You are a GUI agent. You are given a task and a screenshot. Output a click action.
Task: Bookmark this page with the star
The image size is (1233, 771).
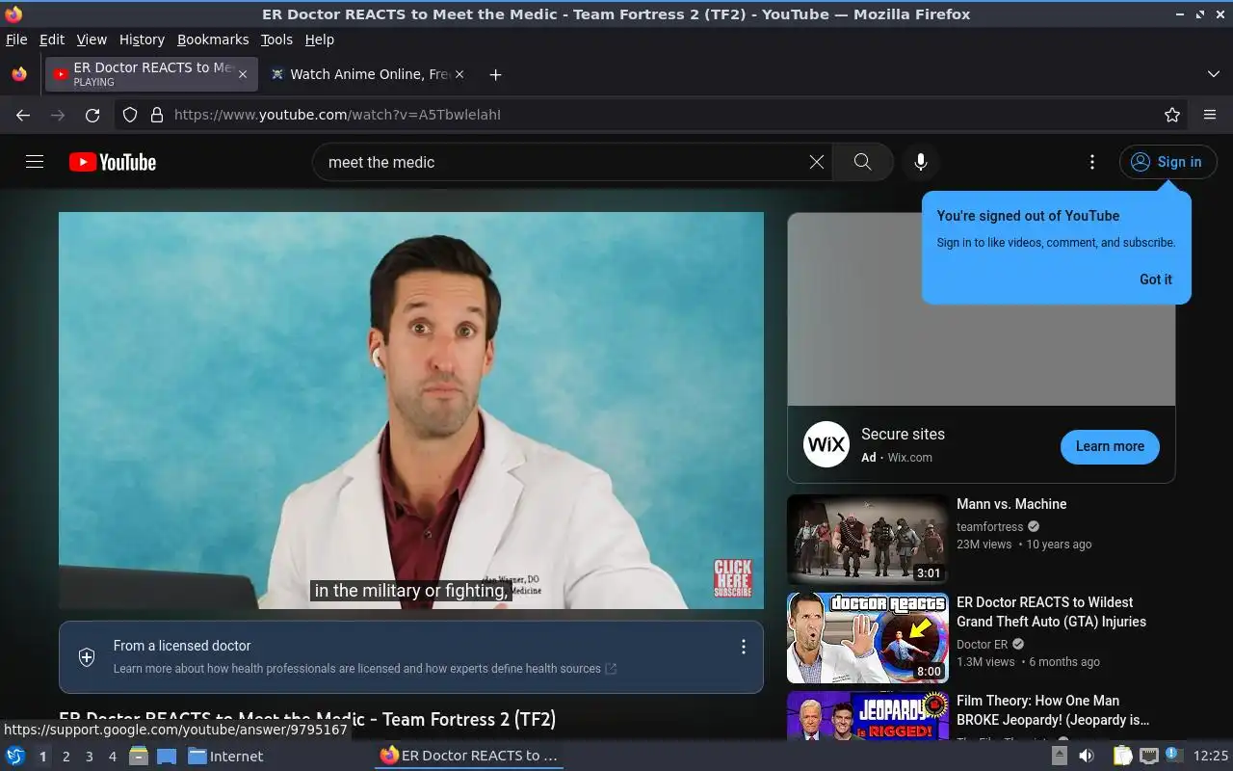(1172, 115)
